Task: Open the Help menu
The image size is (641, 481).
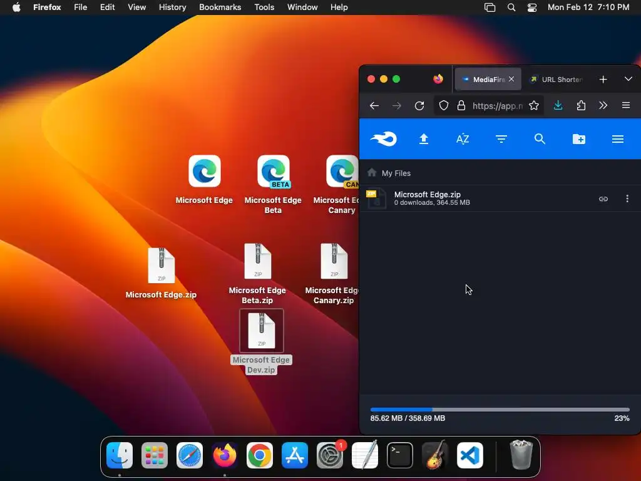Action: click(339, 8)
